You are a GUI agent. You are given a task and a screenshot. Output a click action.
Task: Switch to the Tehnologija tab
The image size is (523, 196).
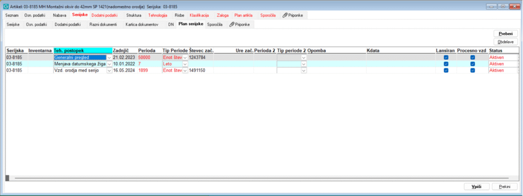coord(158,15)
